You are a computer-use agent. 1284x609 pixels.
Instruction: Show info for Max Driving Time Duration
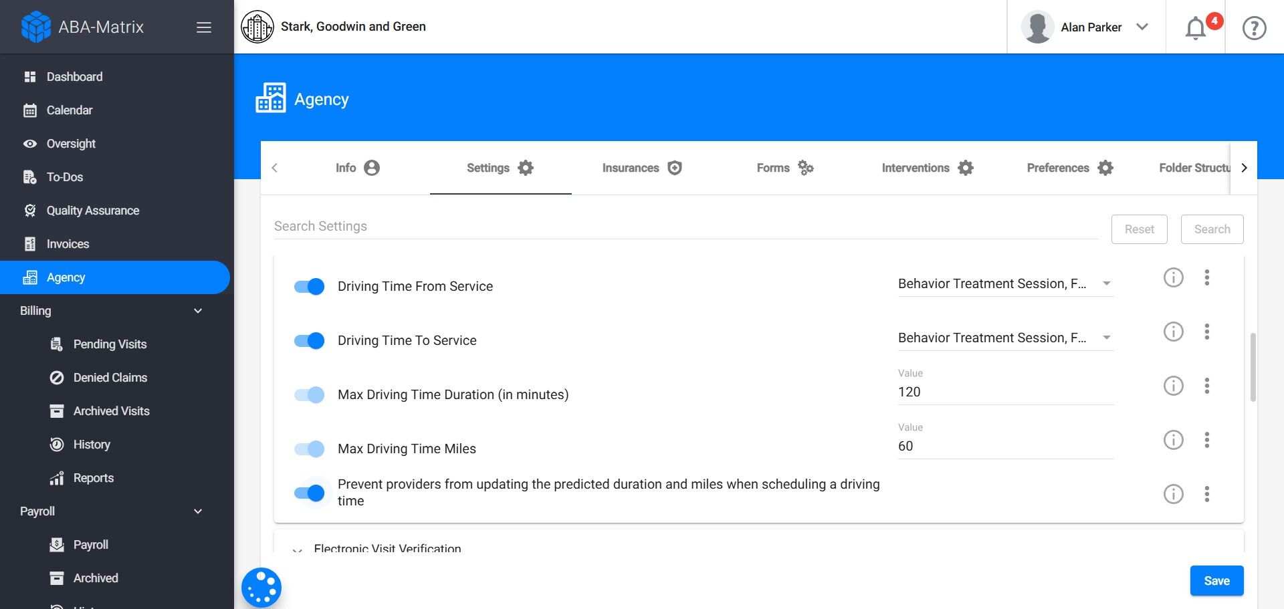[x=1173, y=386]
